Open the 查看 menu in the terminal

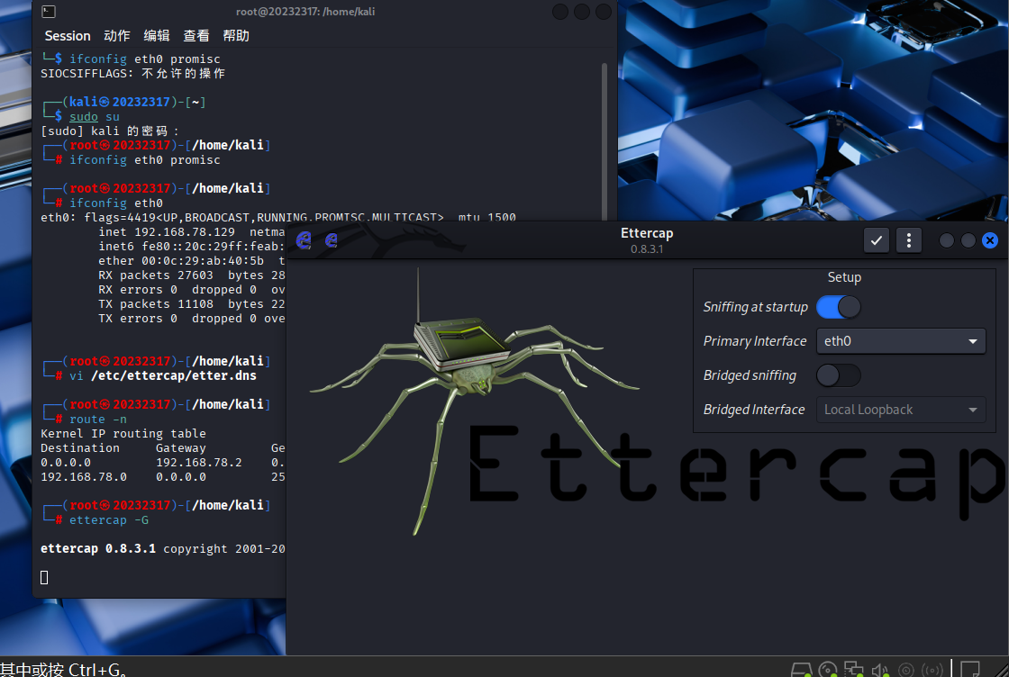[196, 36]
